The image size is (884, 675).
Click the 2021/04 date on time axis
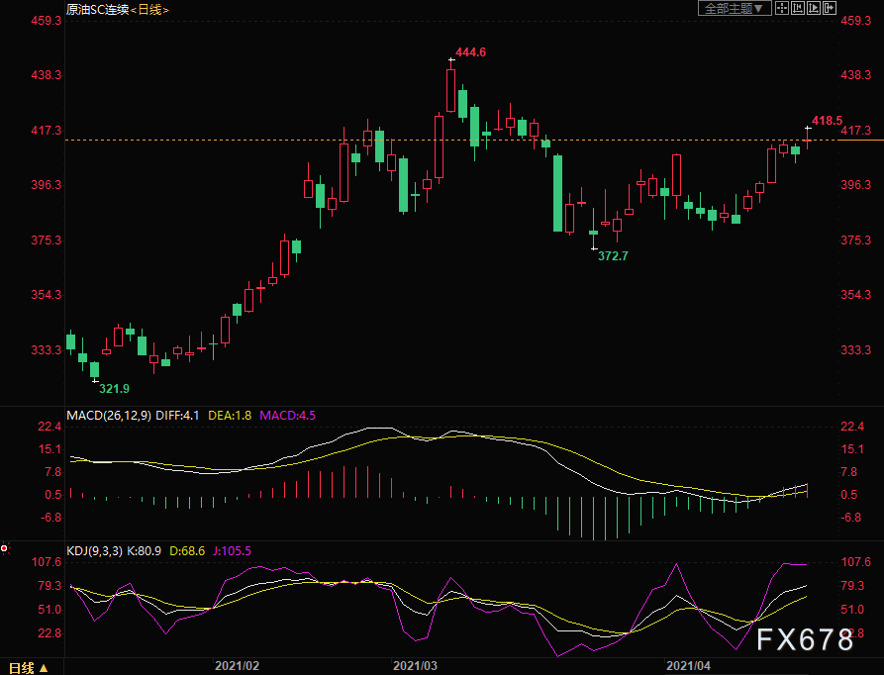[x=688, y=666]
